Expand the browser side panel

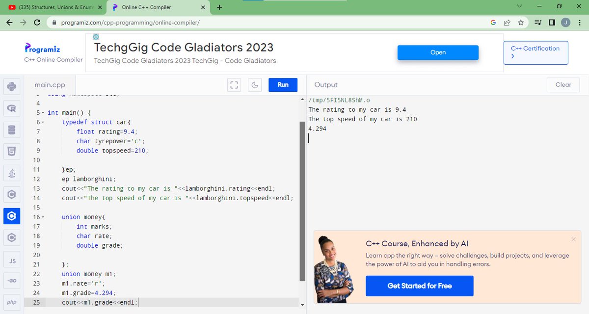point(551,22)
